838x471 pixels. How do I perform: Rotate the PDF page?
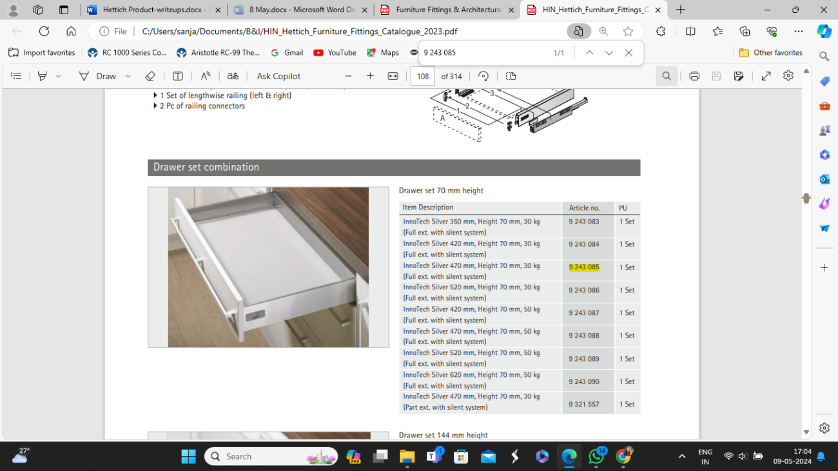(x=483, y=76)
